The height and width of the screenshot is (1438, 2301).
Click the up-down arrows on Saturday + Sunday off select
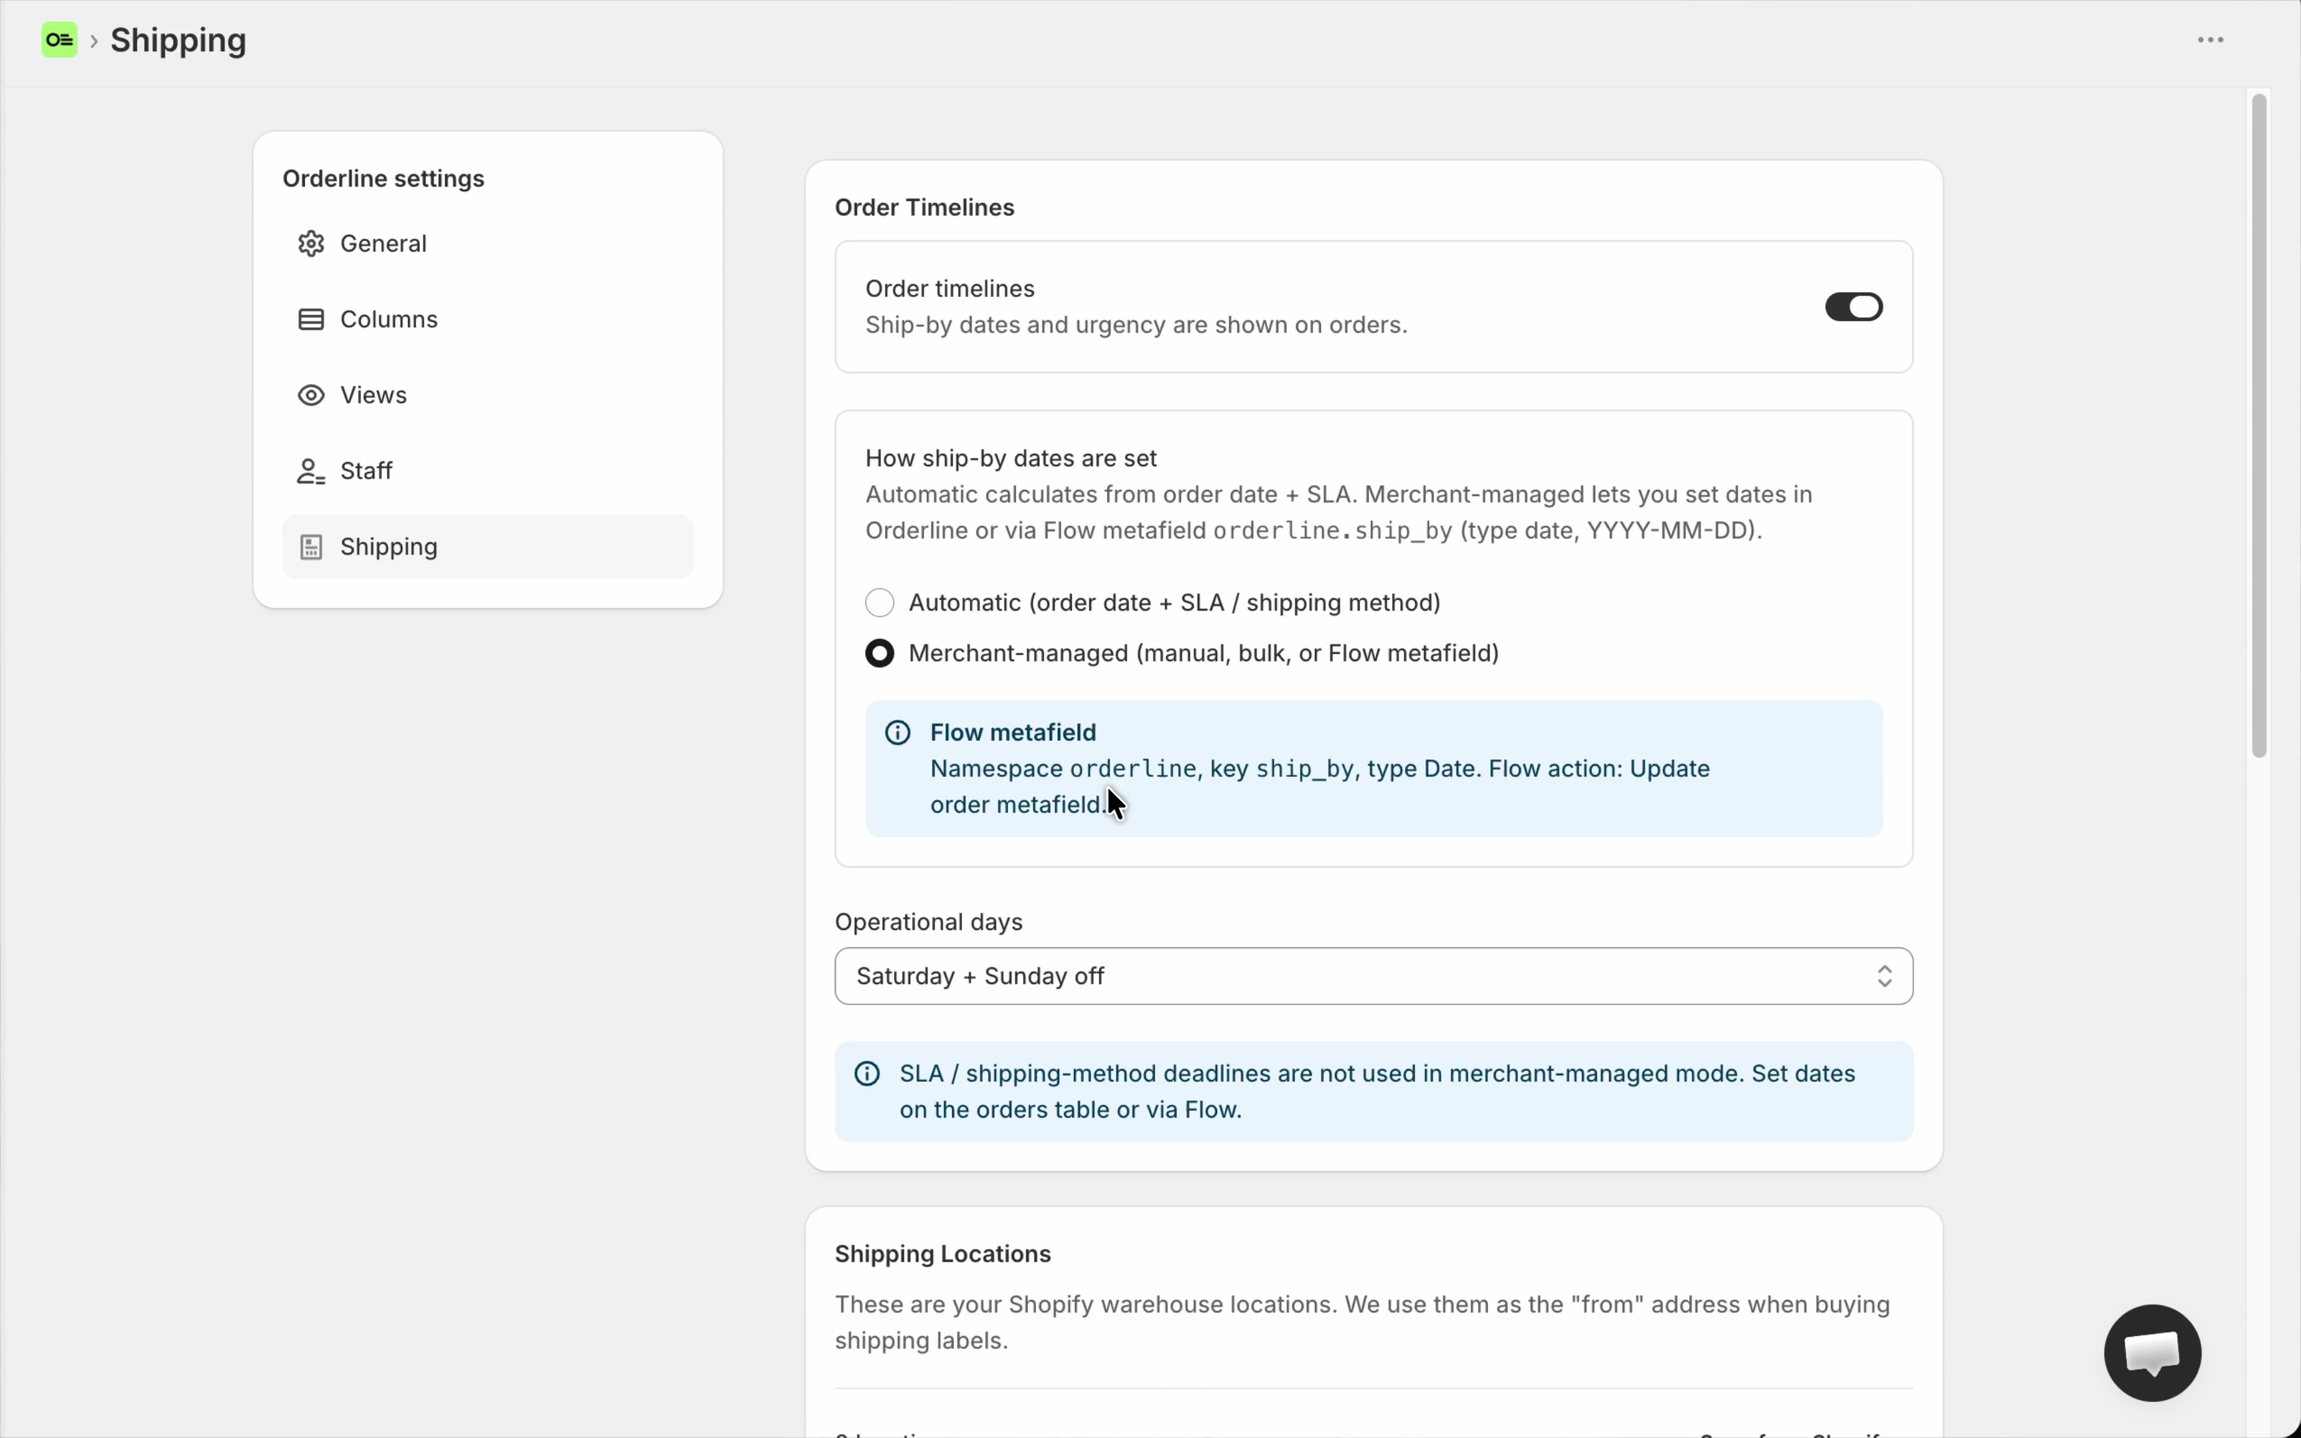coord(1884,976)
